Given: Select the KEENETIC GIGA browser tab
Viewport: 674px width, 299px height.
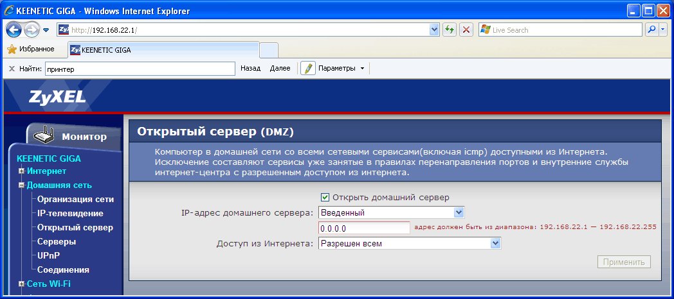Looking at the screenshot, I should tap(163, 50).
